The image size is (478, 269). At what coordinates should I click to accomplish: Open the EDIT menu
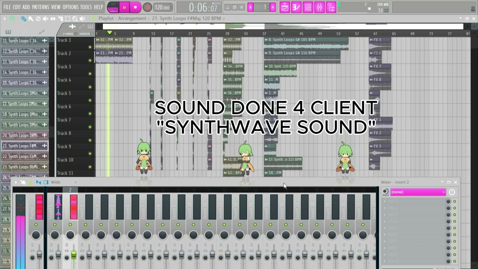[17, 7]
